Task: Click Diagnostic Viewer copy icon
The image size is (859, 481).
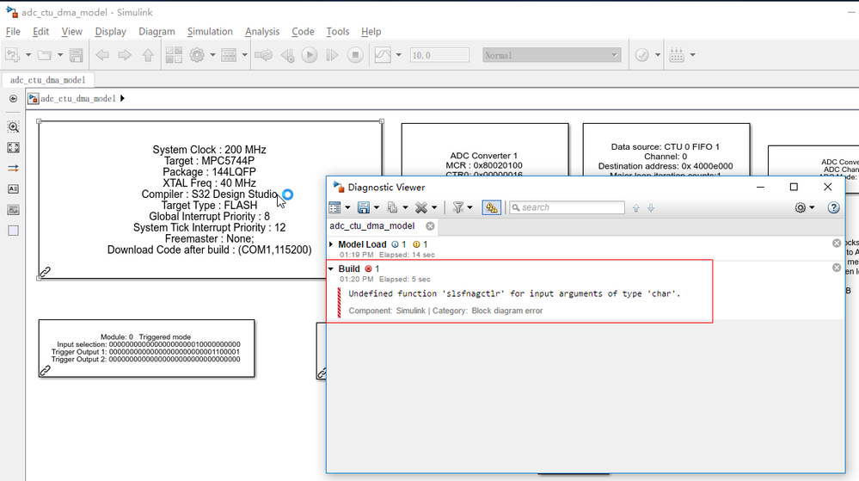Action: point(392,207)
